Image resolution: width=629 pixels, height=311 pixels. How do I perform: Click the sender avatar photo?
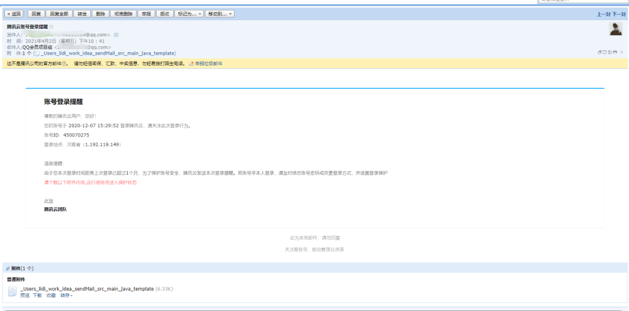[615, 29]
